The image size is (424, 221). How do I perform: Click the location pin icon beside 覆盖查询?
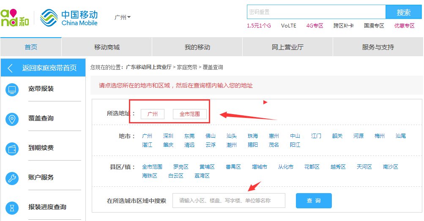point(12,119)
